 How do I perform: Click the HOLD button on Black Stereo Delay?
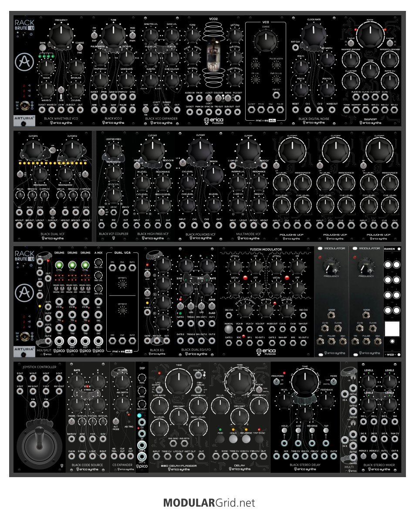click(284, 431)
